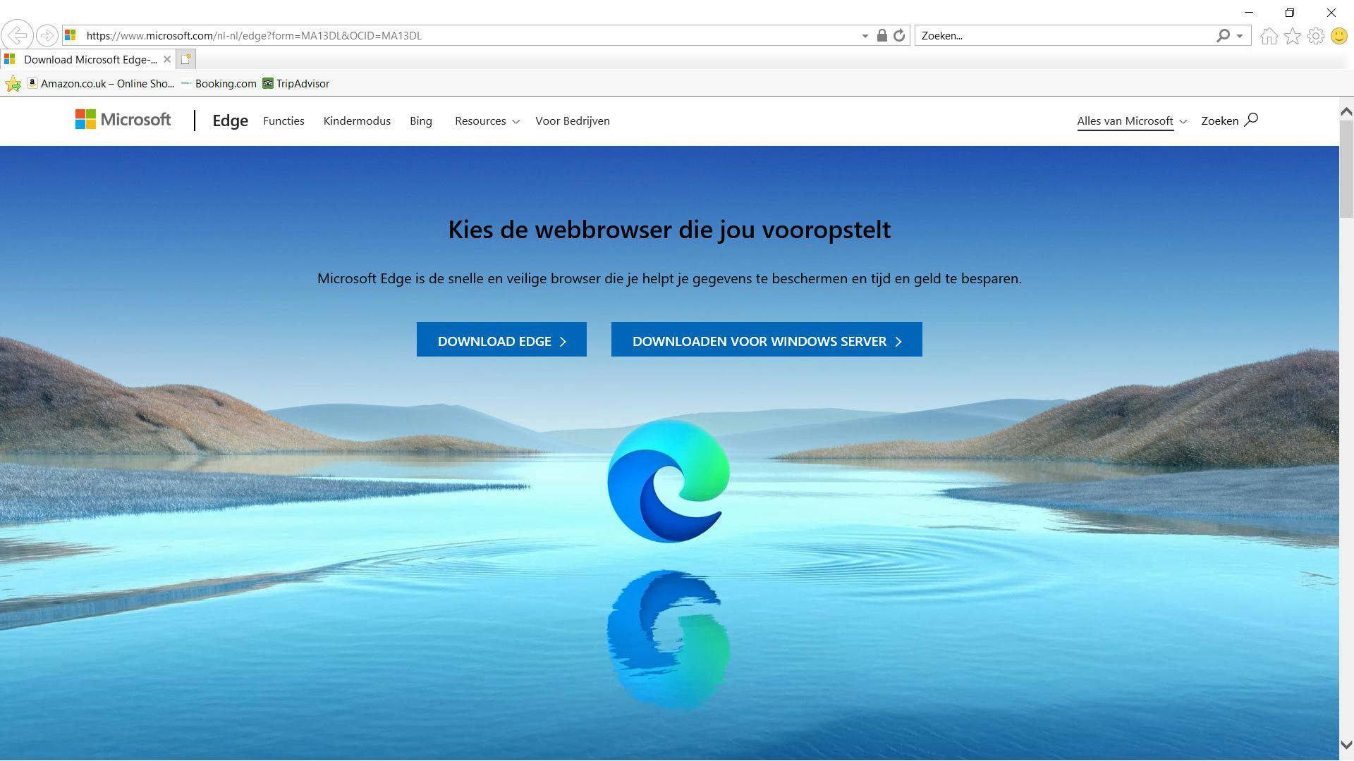Click the magnifier in the Zoeken box
This screenshot has height=761, width=1354.
coord(1223,35)
